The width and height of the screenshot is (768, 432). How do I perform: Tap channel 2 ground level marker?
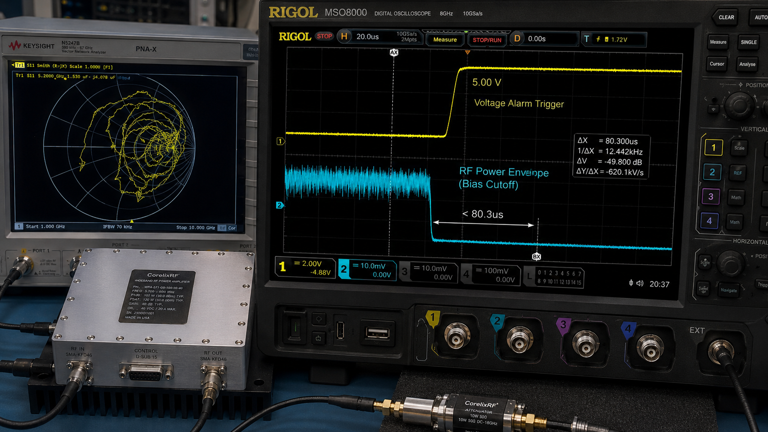pyautogui.click(x=279, y=205)
